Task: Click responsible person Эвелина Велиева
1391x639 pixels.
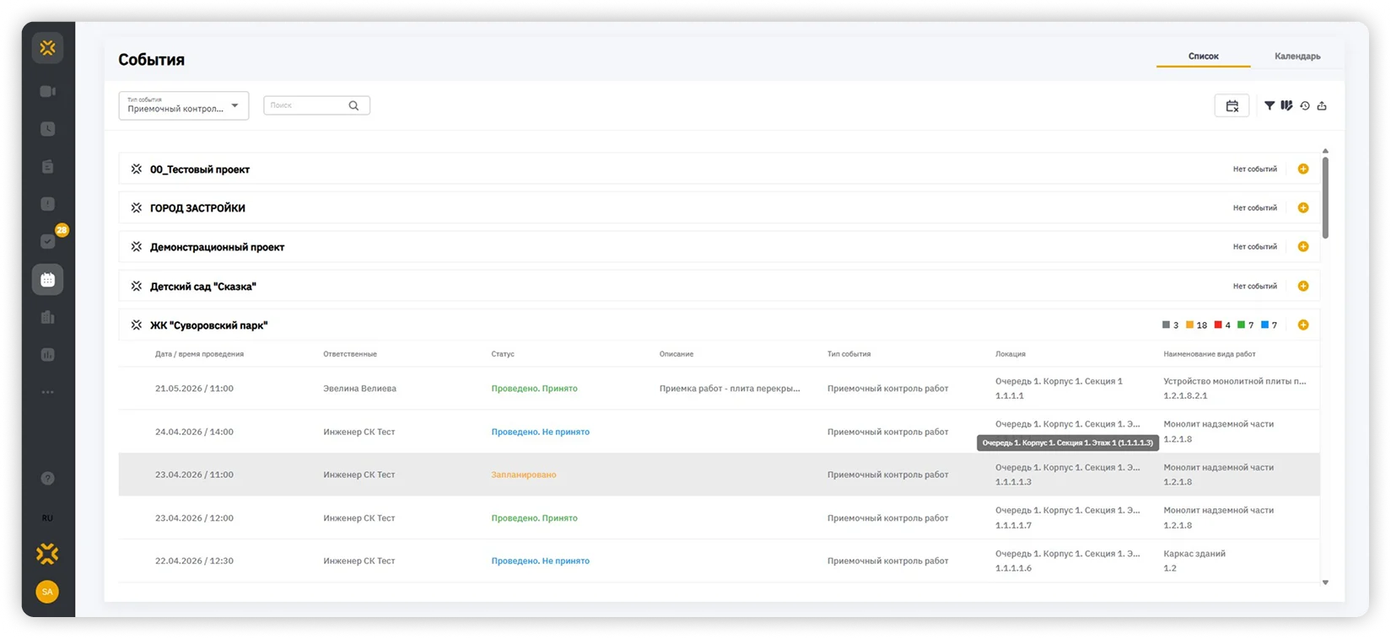Action: click(359, 389)
